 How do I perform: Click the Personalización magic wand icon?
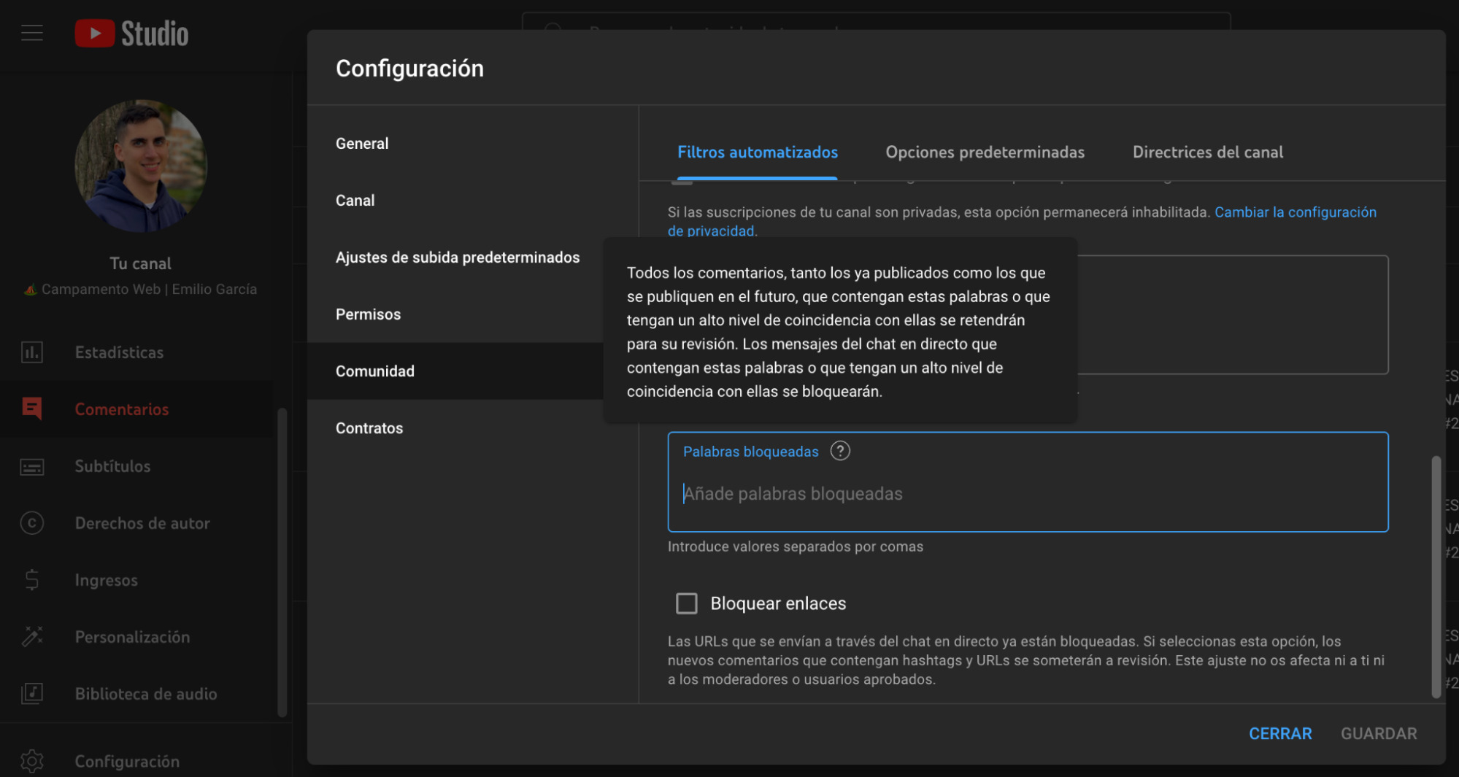click(32, 636)
